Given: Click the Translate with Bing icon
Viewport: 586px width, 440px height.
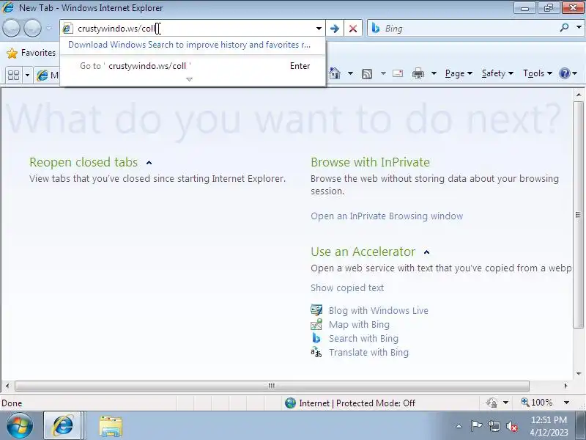Looking at the screenshot, I should pyautogui.click(x=316, y=352).
